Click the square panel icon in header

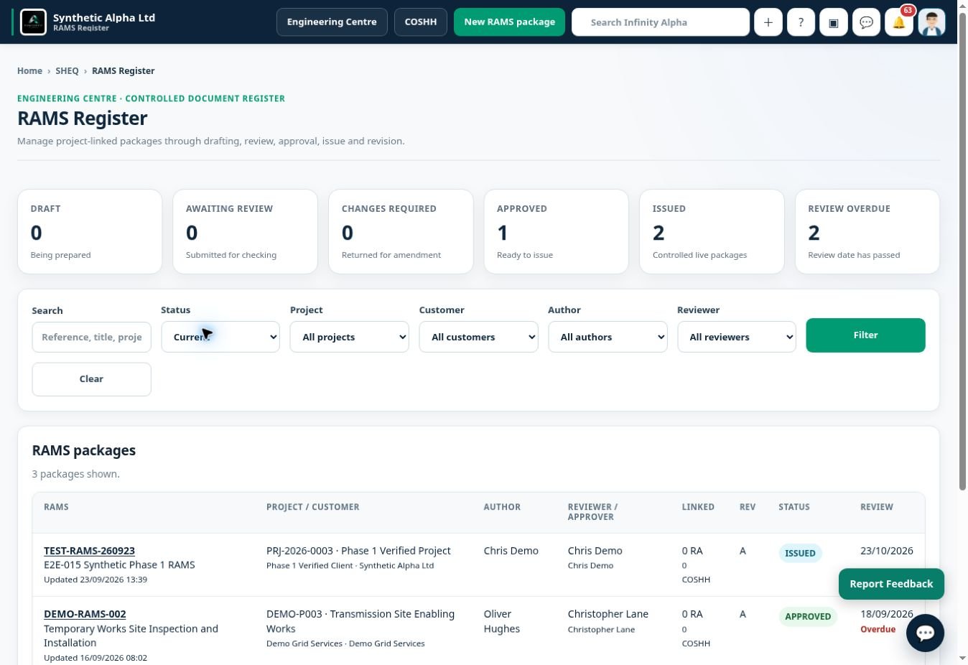[834, 22]
